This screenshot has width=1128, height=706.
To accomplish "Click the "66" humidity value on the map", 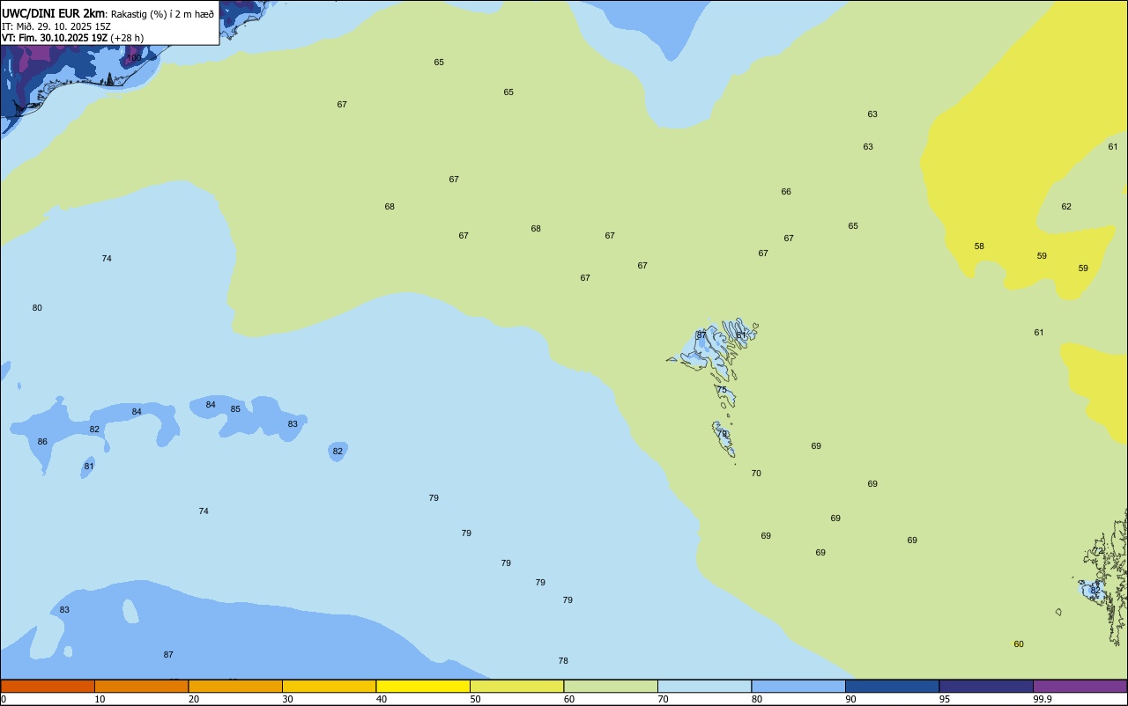I will [786, 192].
